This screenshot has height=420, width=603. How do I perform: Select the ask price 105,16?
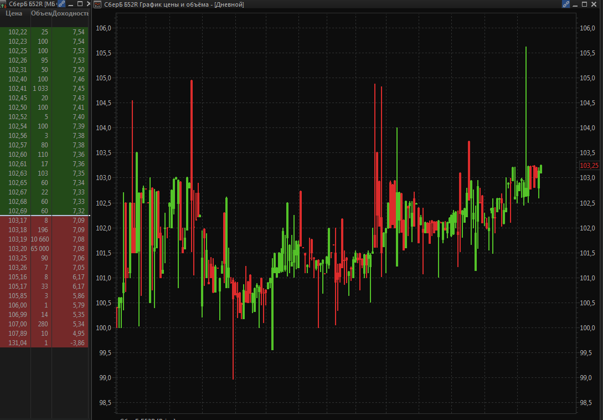click(18, 277)
